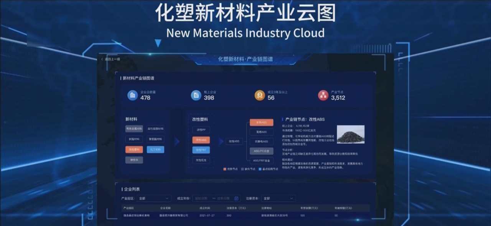Image resolution: width=491 pixels, height=226 pixels.
Task: Click the red node icon beside 3,512
Action: (x=323, y=95)
